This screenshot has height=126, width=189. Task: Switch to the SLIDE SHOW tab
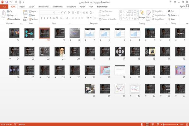point(71,7)
